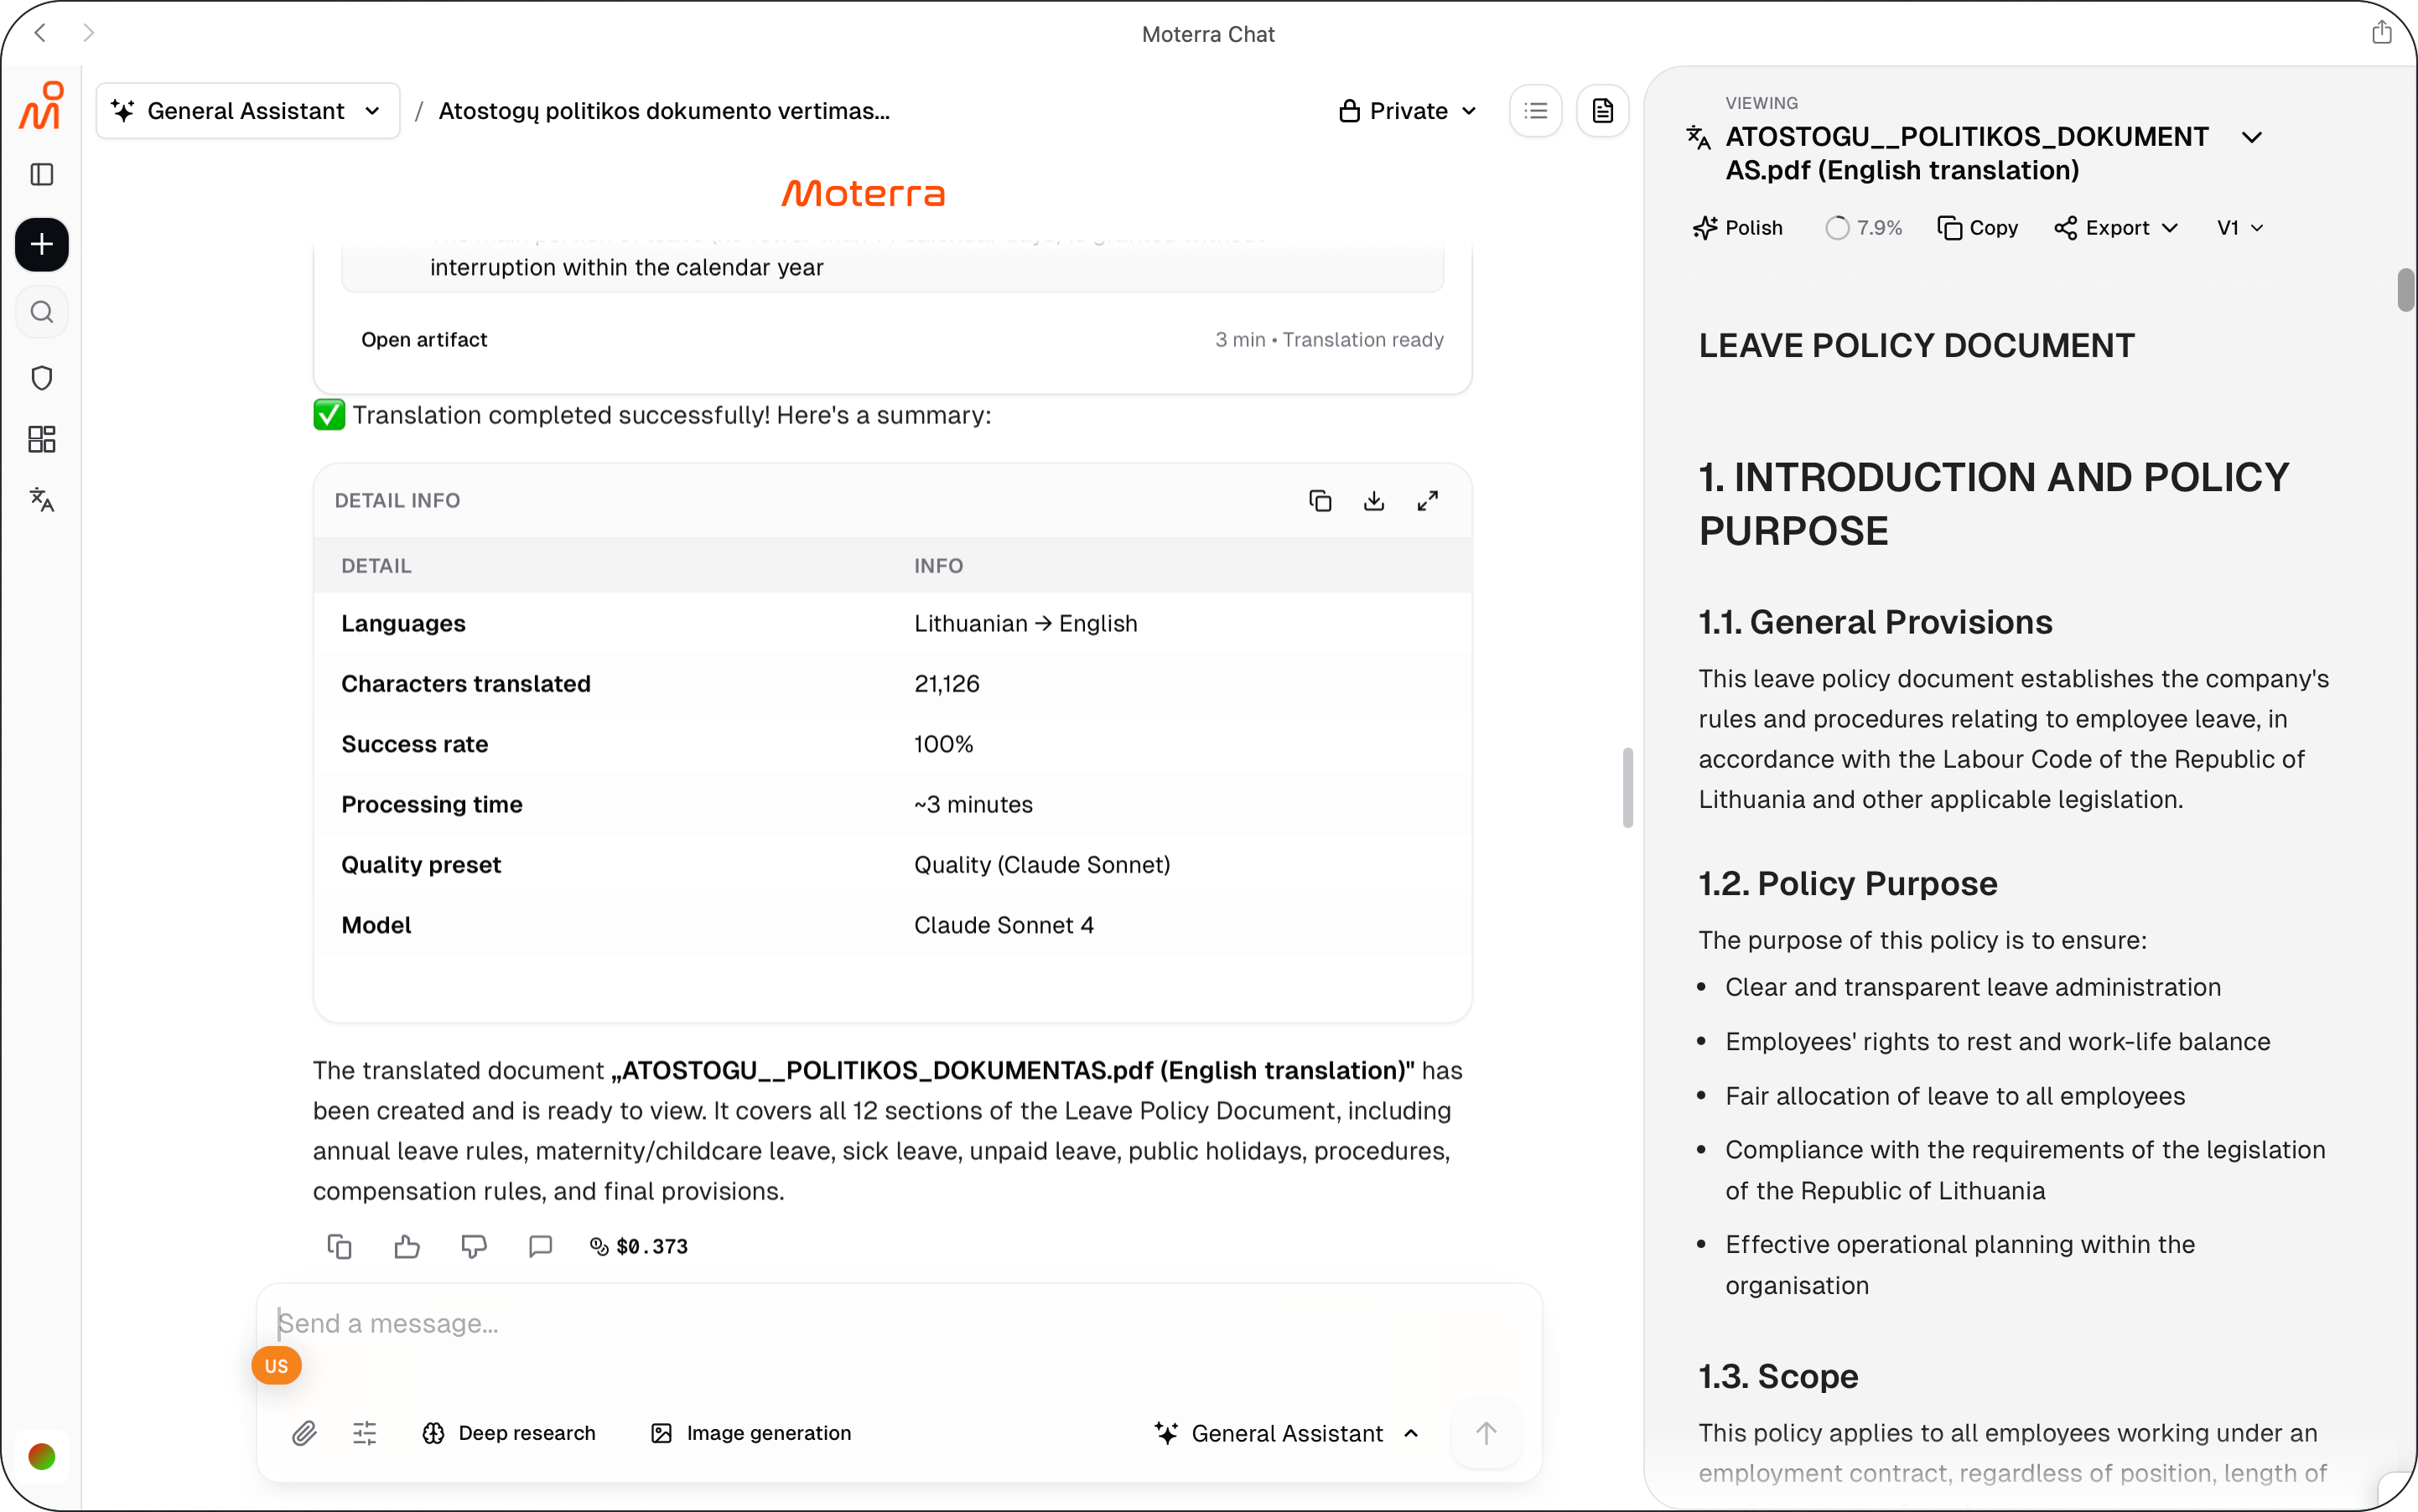The height and width of the screenshot is (1512, 2418).
Task: Open the translation icon in sidebar
Action: click(42, 499)
